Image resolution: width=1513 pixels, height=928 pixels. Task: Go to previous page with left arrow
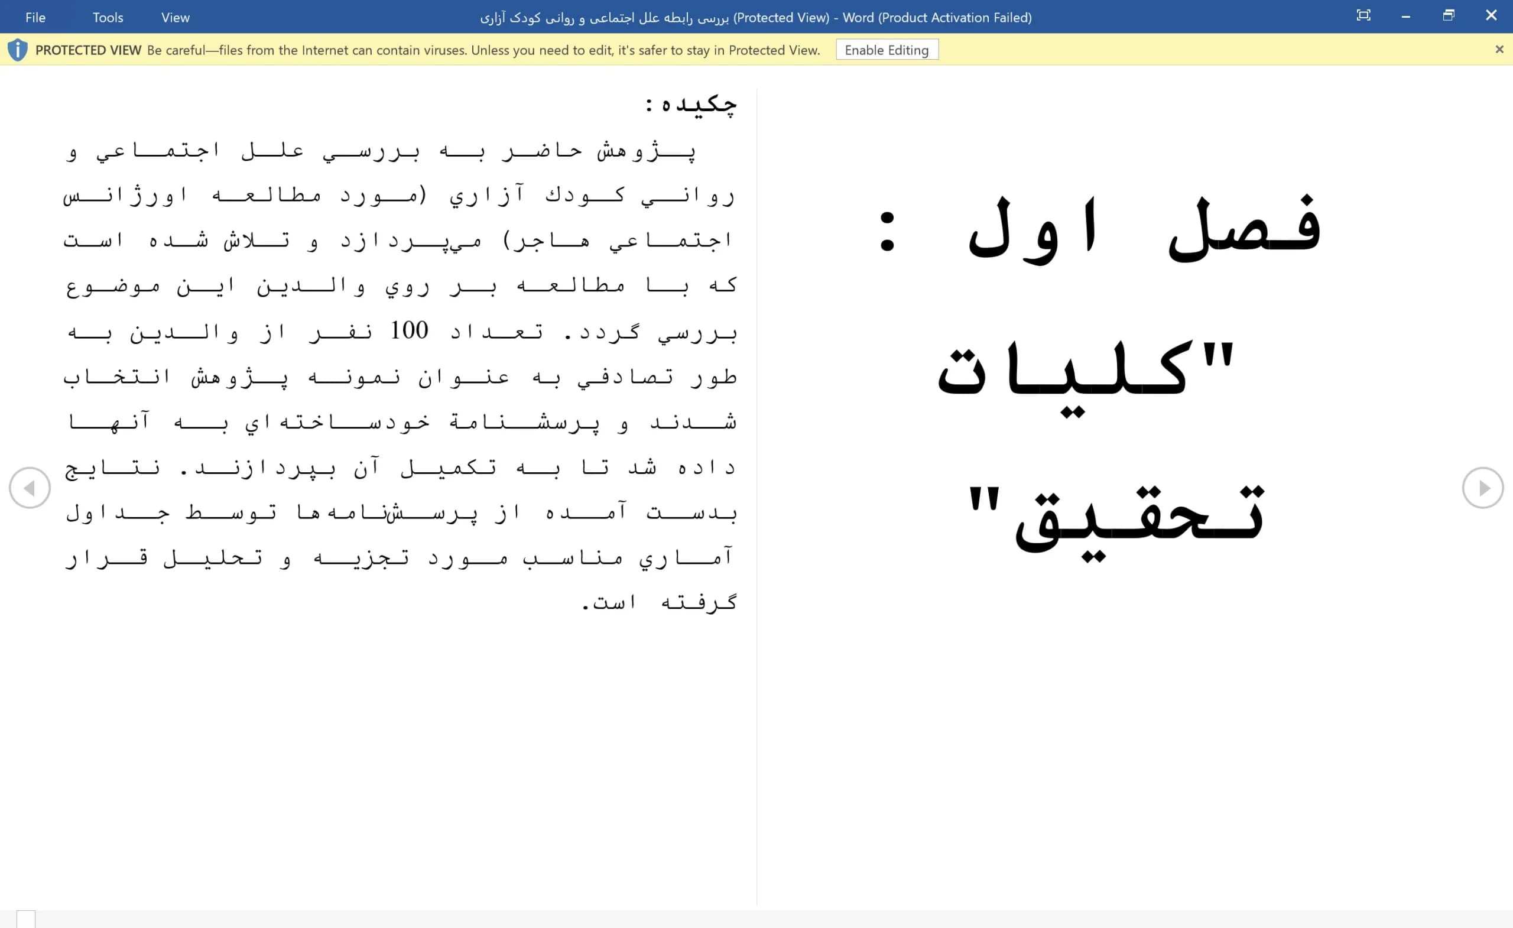tap(30, 488)
